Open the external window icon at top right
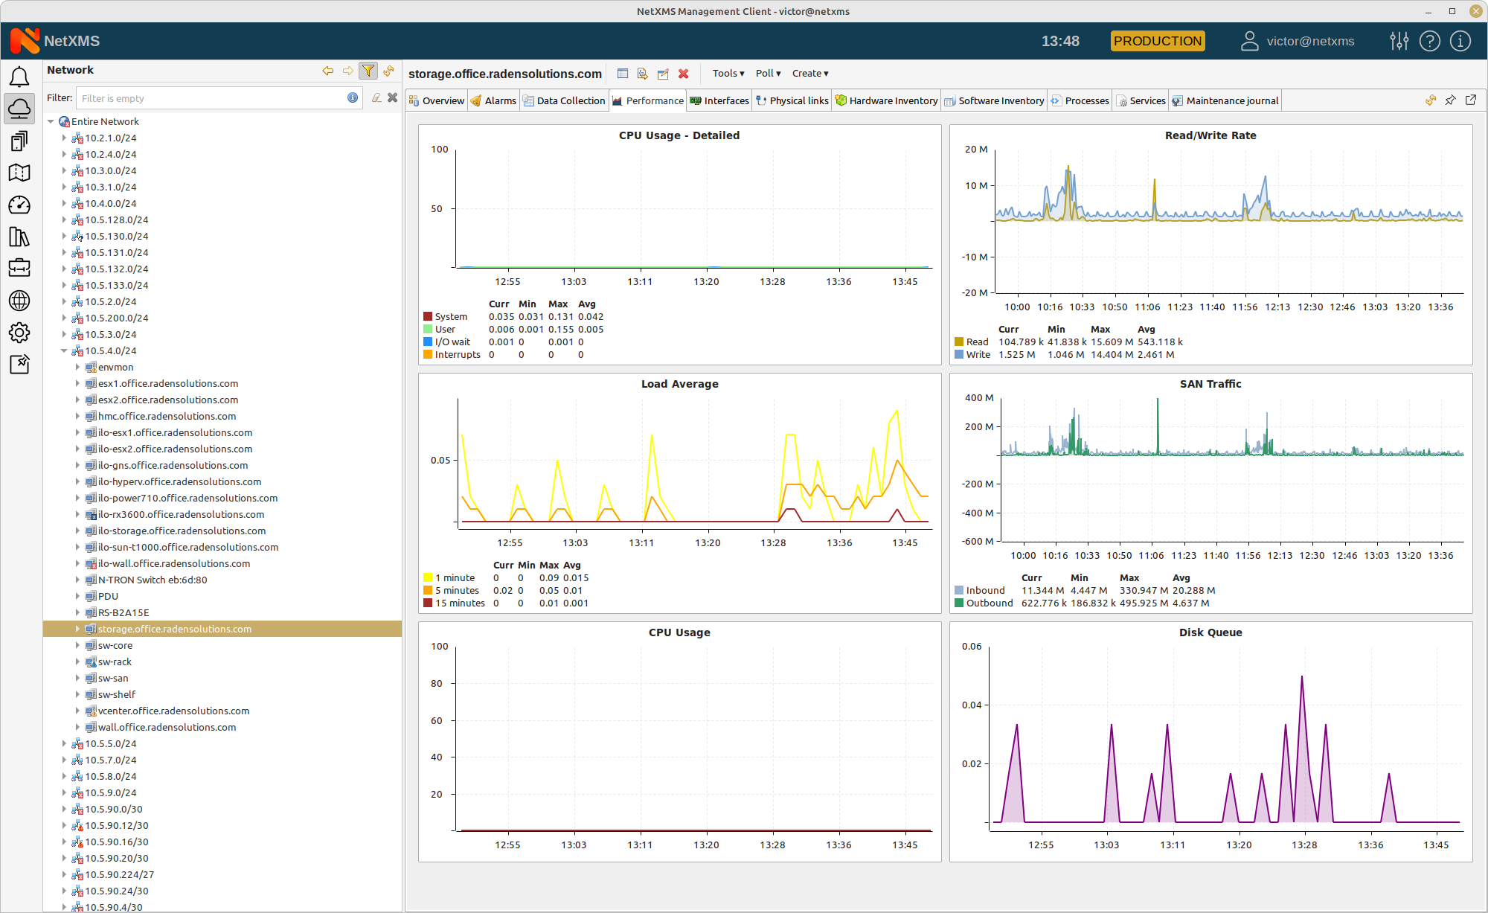 [1470, 99]
